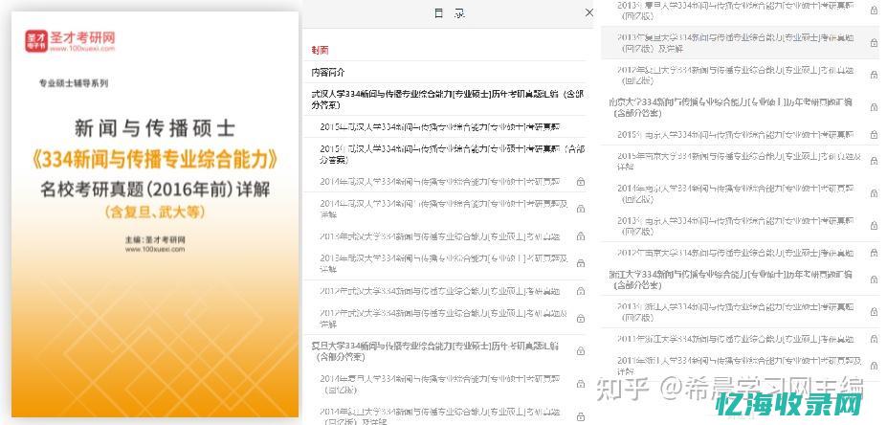Viewport: 887px width, 425px height.
Task: Select 2014年南京大学考研真题（回忆版）title
Action: pyautogui.click(x=736, y=193)
